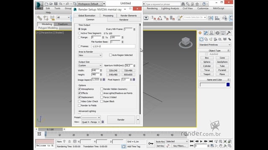
Task: Enable Render Hidden Geometry checkbox
Action: click(102, 89)
